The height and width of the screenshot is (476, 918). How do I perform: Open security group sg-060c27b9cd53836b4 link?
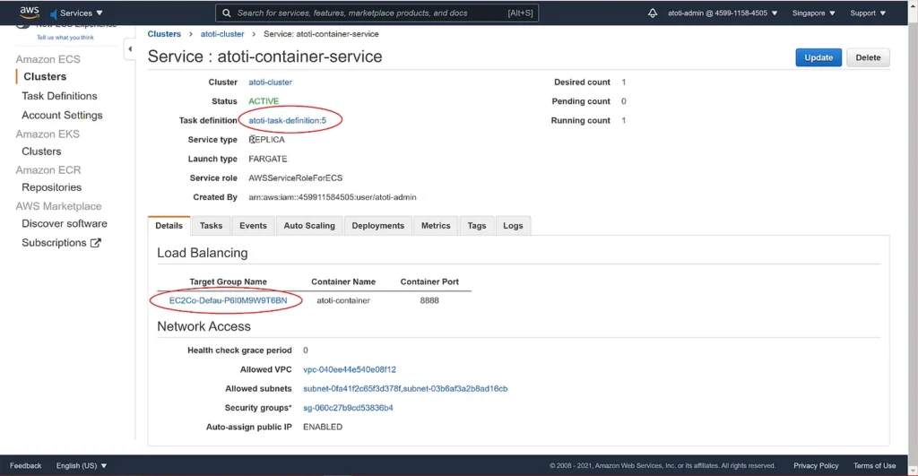coord(348,408)
